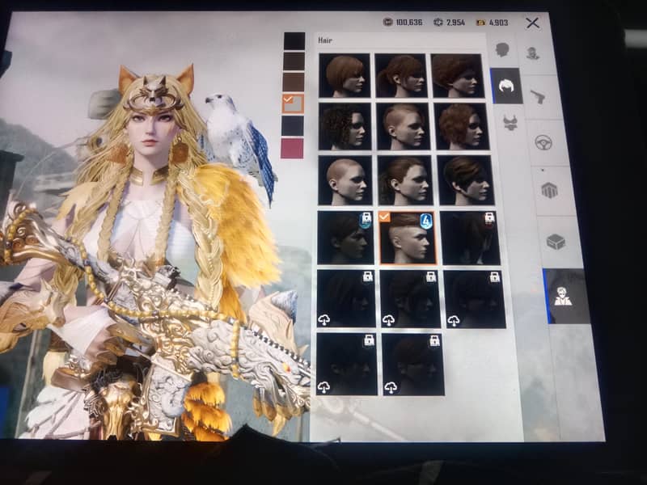Choose the locked hairstyle with the blue lock badge

pos(345,238)
